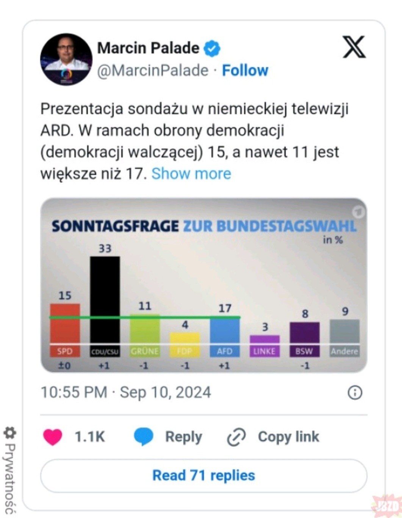
Task: Click the X logo icon
Action: pyautogui.click(x=354, y=47)
